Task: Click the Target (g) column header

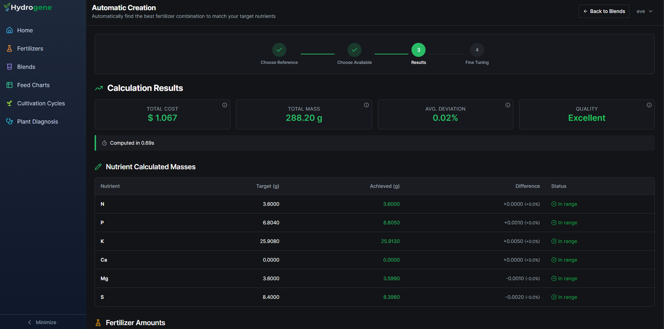Action: tap(268, 186)
